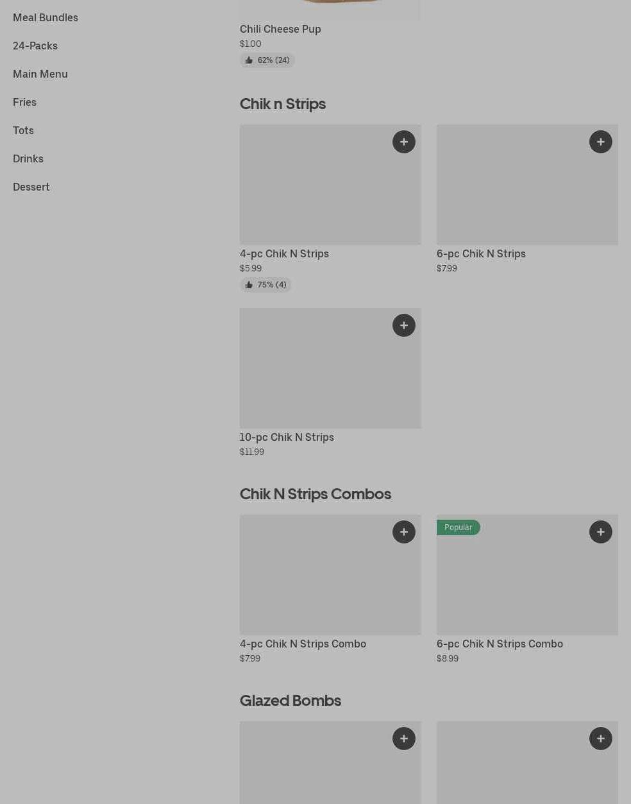631x804 pixels.
Task: Add 4-pc Chik N Strips Combo to cart
Action: pos(403,532)
